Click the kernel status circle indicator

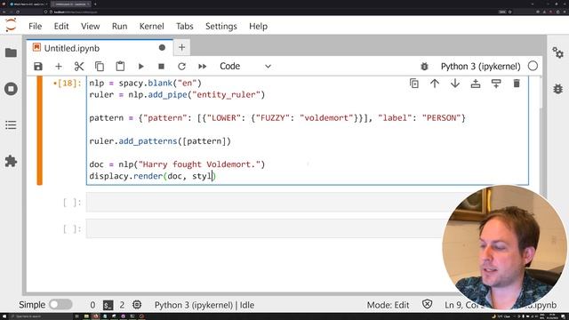click(x=533, y=66)
